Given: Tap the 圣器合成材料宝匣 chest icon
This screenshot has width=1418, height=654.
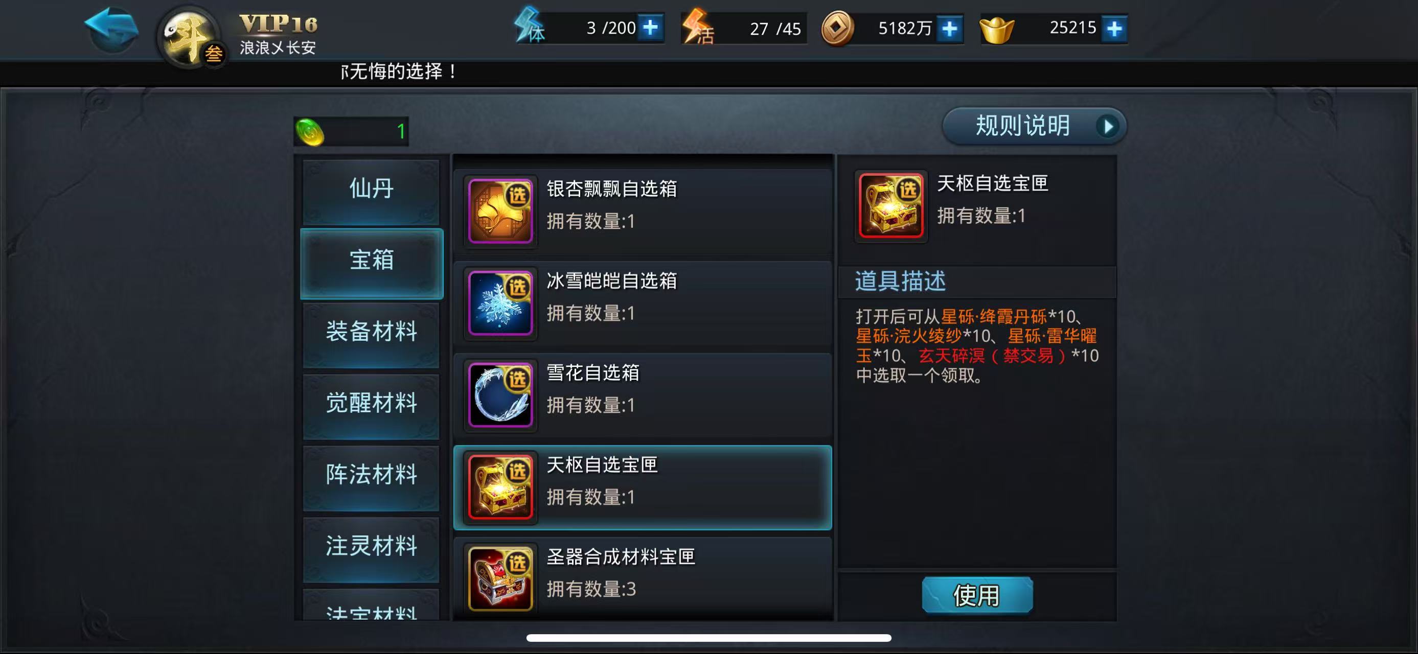Looking at the screenshot, I should tap(500, 579).
